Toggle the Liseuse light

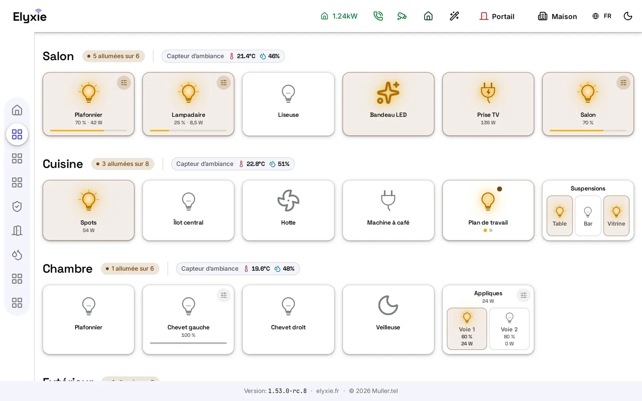point(288,104)
